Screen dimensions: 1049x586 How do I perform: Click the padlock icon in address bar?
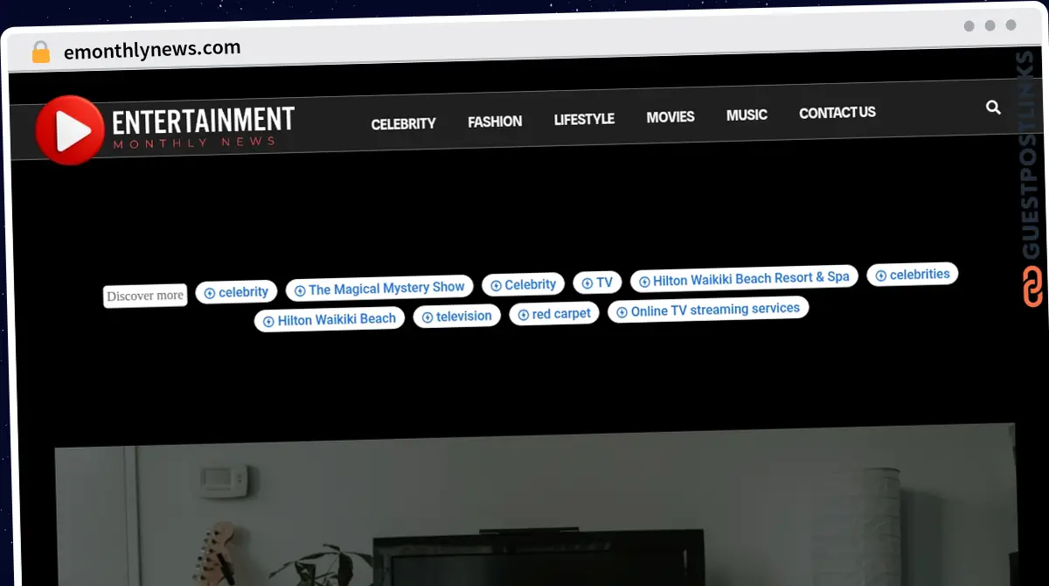point(40,52)
